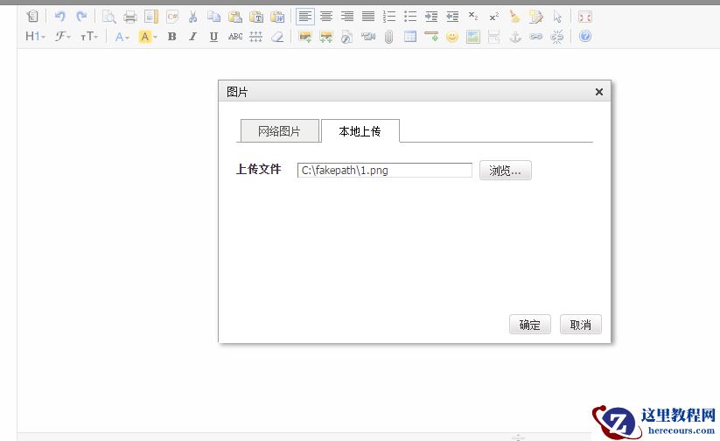Toggle italic formatting
This screenshot has height=441, width=720.
(x=192, y=36)
